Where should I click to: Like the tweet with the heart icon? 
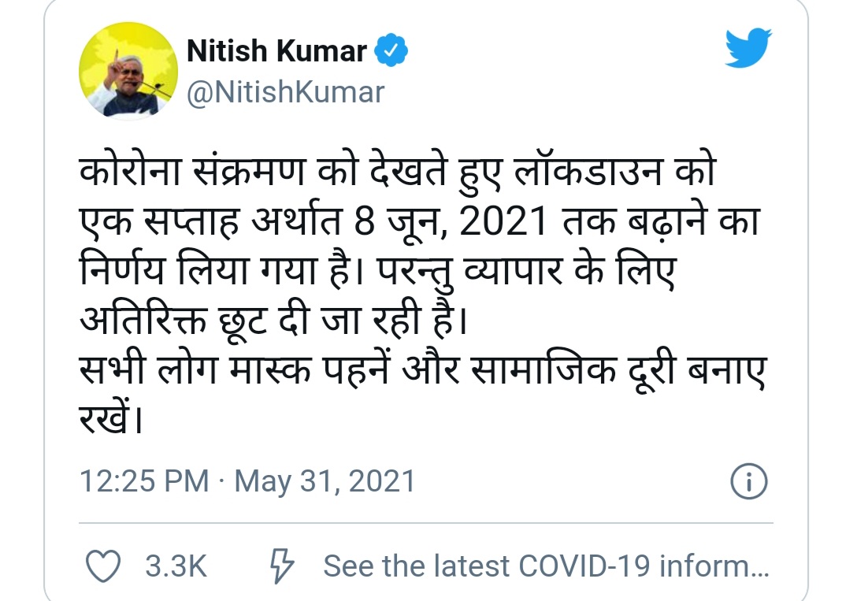(102, 566)
